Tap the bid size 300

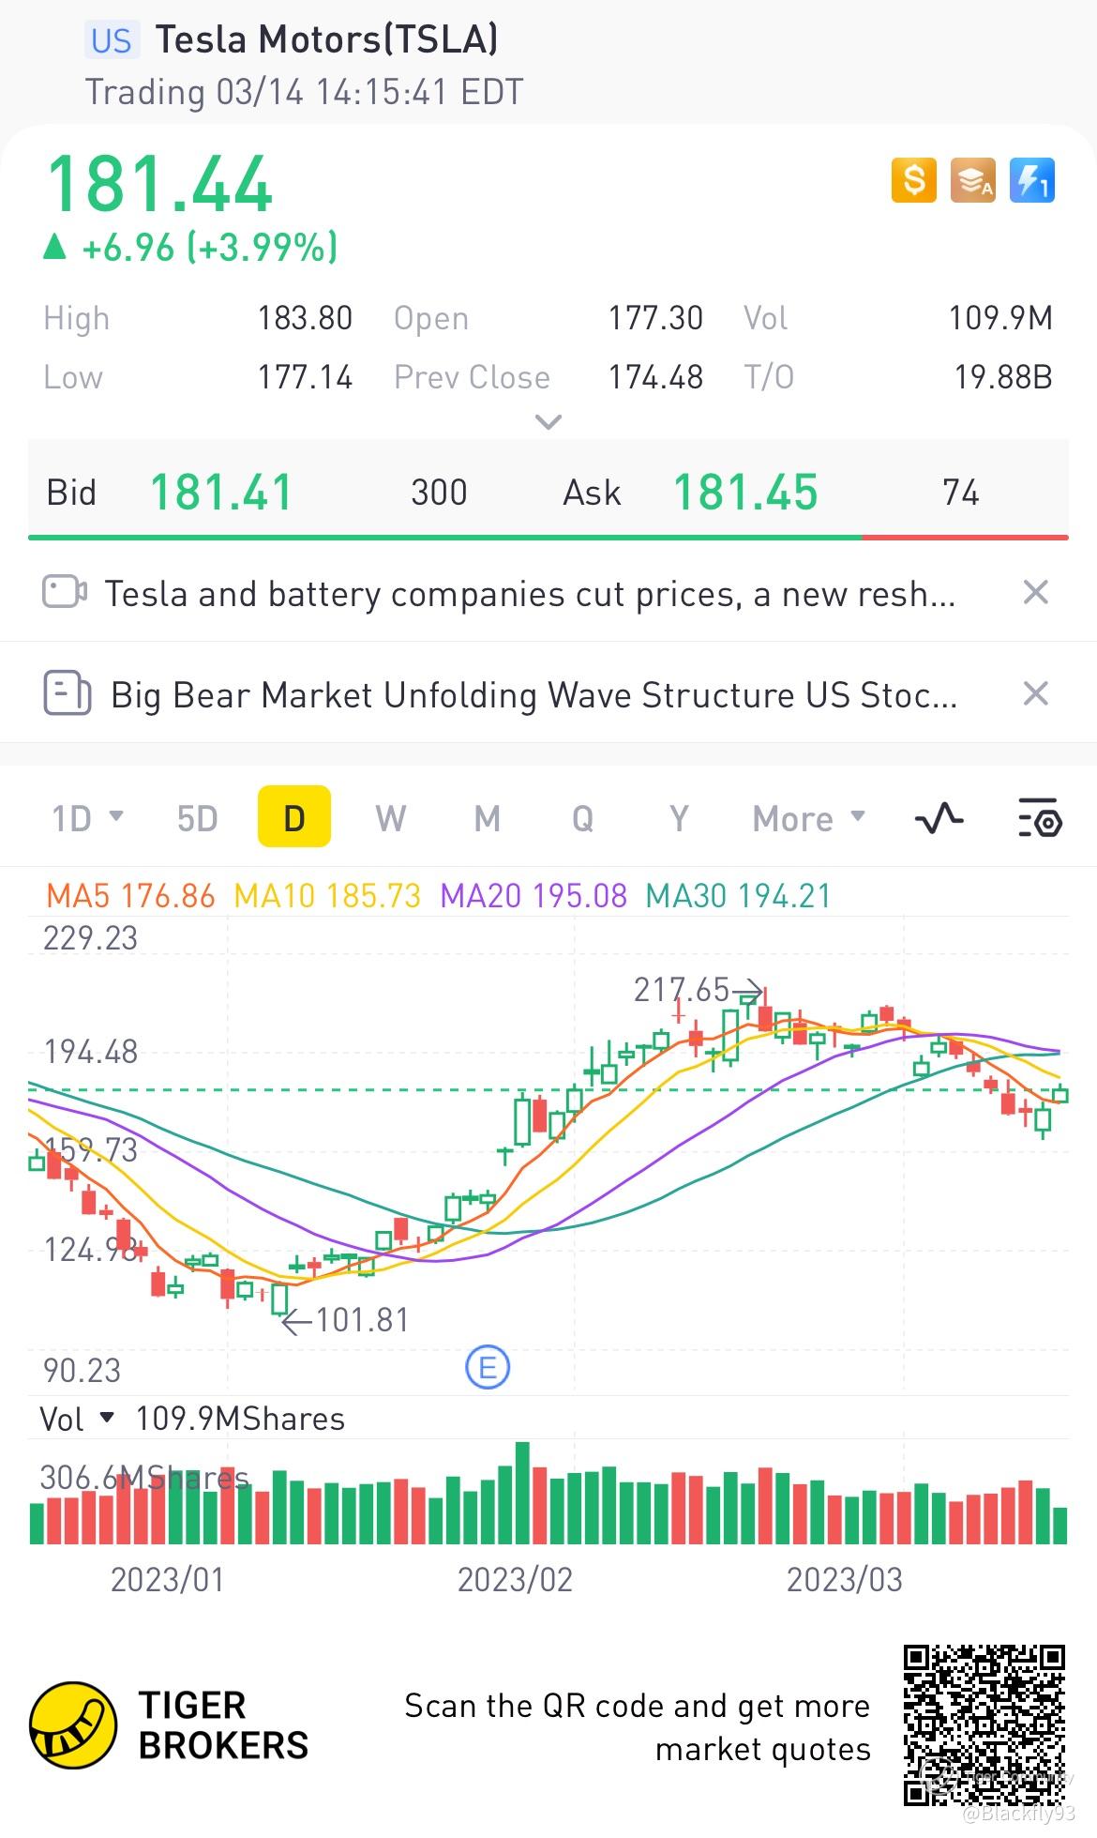coord(439,492)
